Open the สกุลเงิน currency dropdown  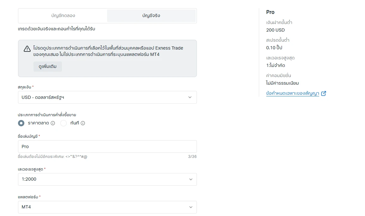107,97
